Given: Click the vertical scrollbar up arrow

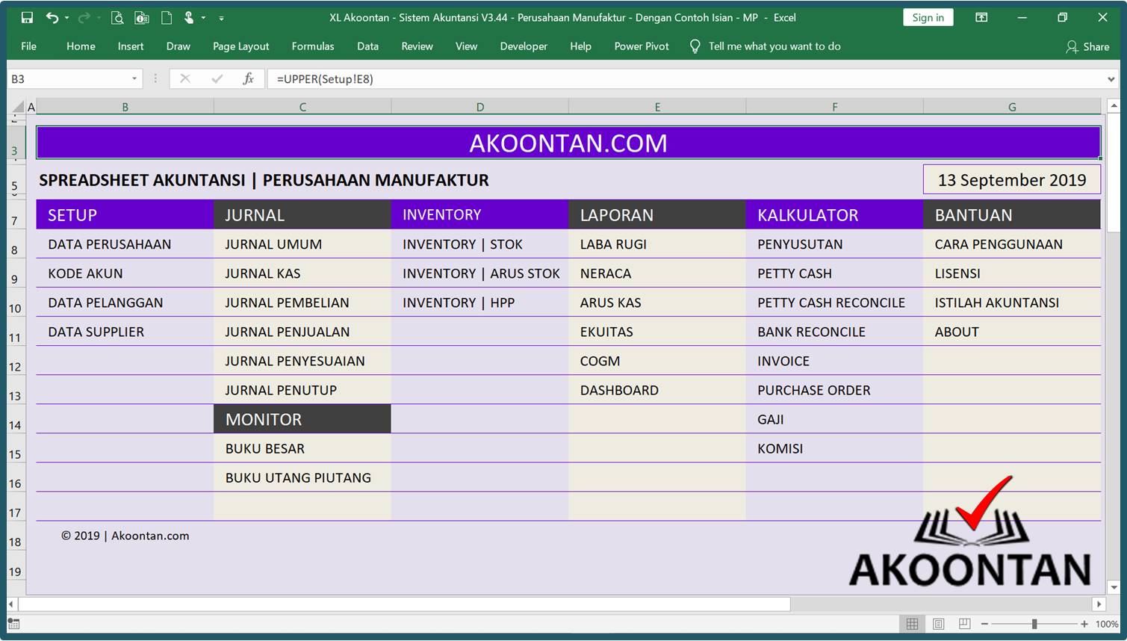Looking at the screenshot, I should (x=1113, y=106).
